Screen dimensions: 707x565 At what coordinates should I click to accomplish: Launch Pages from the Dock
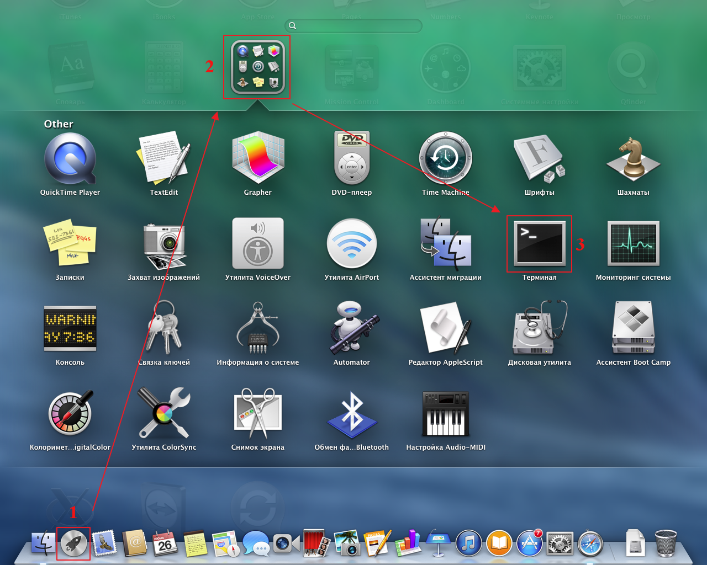(x=378, y=543)
